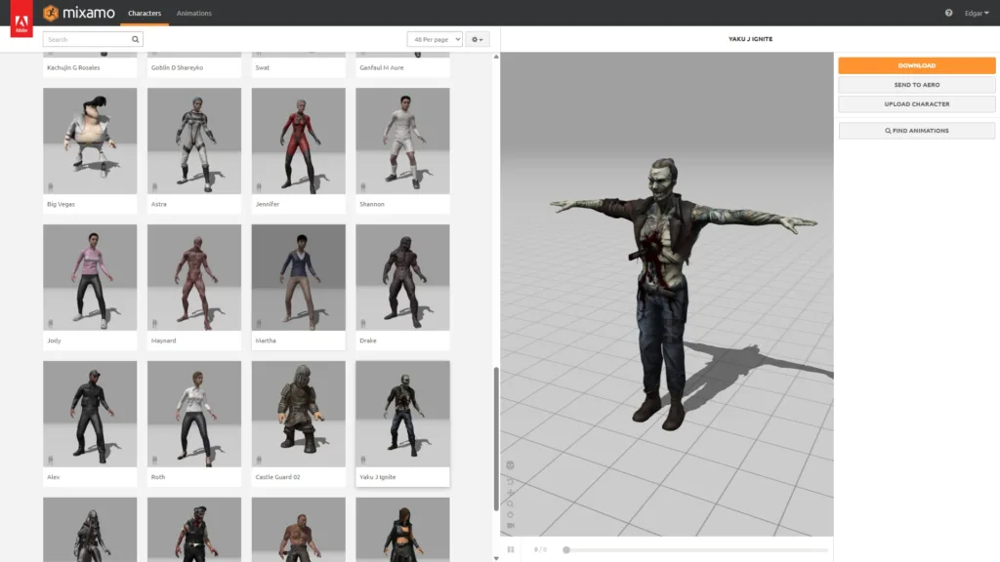Click the 'Alex' name label

point(54,476)
